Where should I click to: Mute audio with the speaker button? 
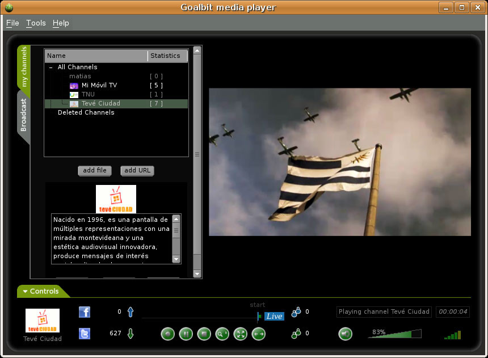(345, 334)
